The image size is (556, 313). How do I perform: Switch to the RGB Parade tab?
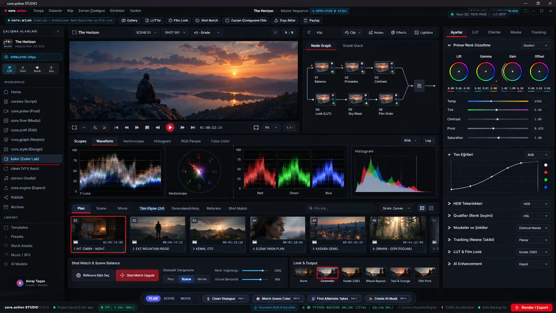coord(191,141)
